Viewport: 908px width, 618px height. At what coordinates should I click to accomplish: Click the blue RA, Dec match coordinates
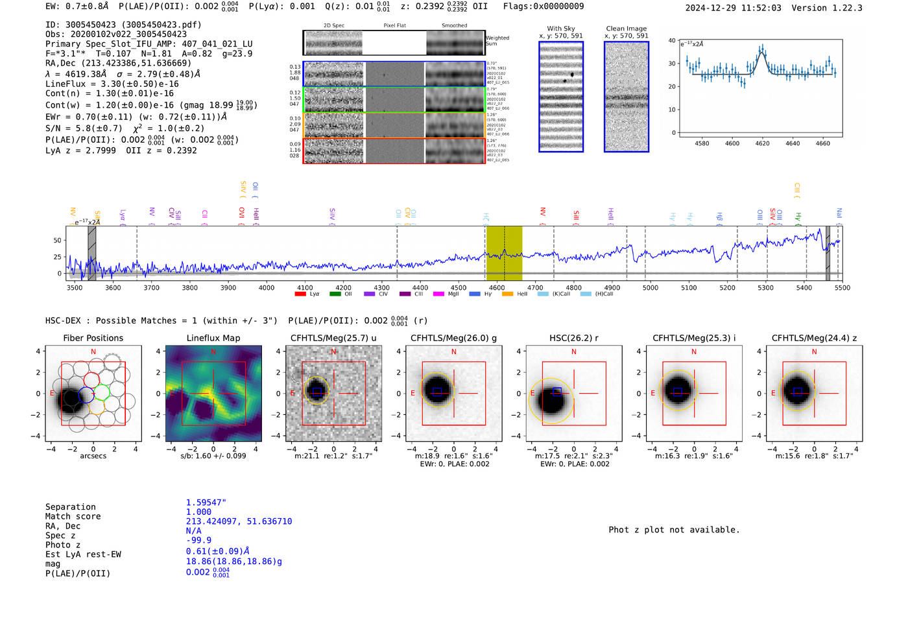(x=239, y=521)
